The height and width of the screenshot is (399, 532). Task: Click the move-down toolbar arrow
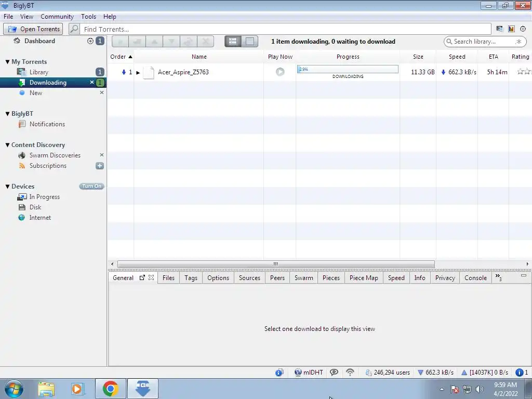(x=171, y=42)
